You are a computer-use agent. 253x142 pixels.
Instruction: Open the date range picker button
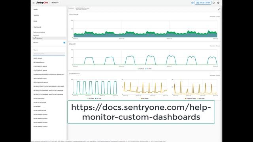(x=203, y=3)
